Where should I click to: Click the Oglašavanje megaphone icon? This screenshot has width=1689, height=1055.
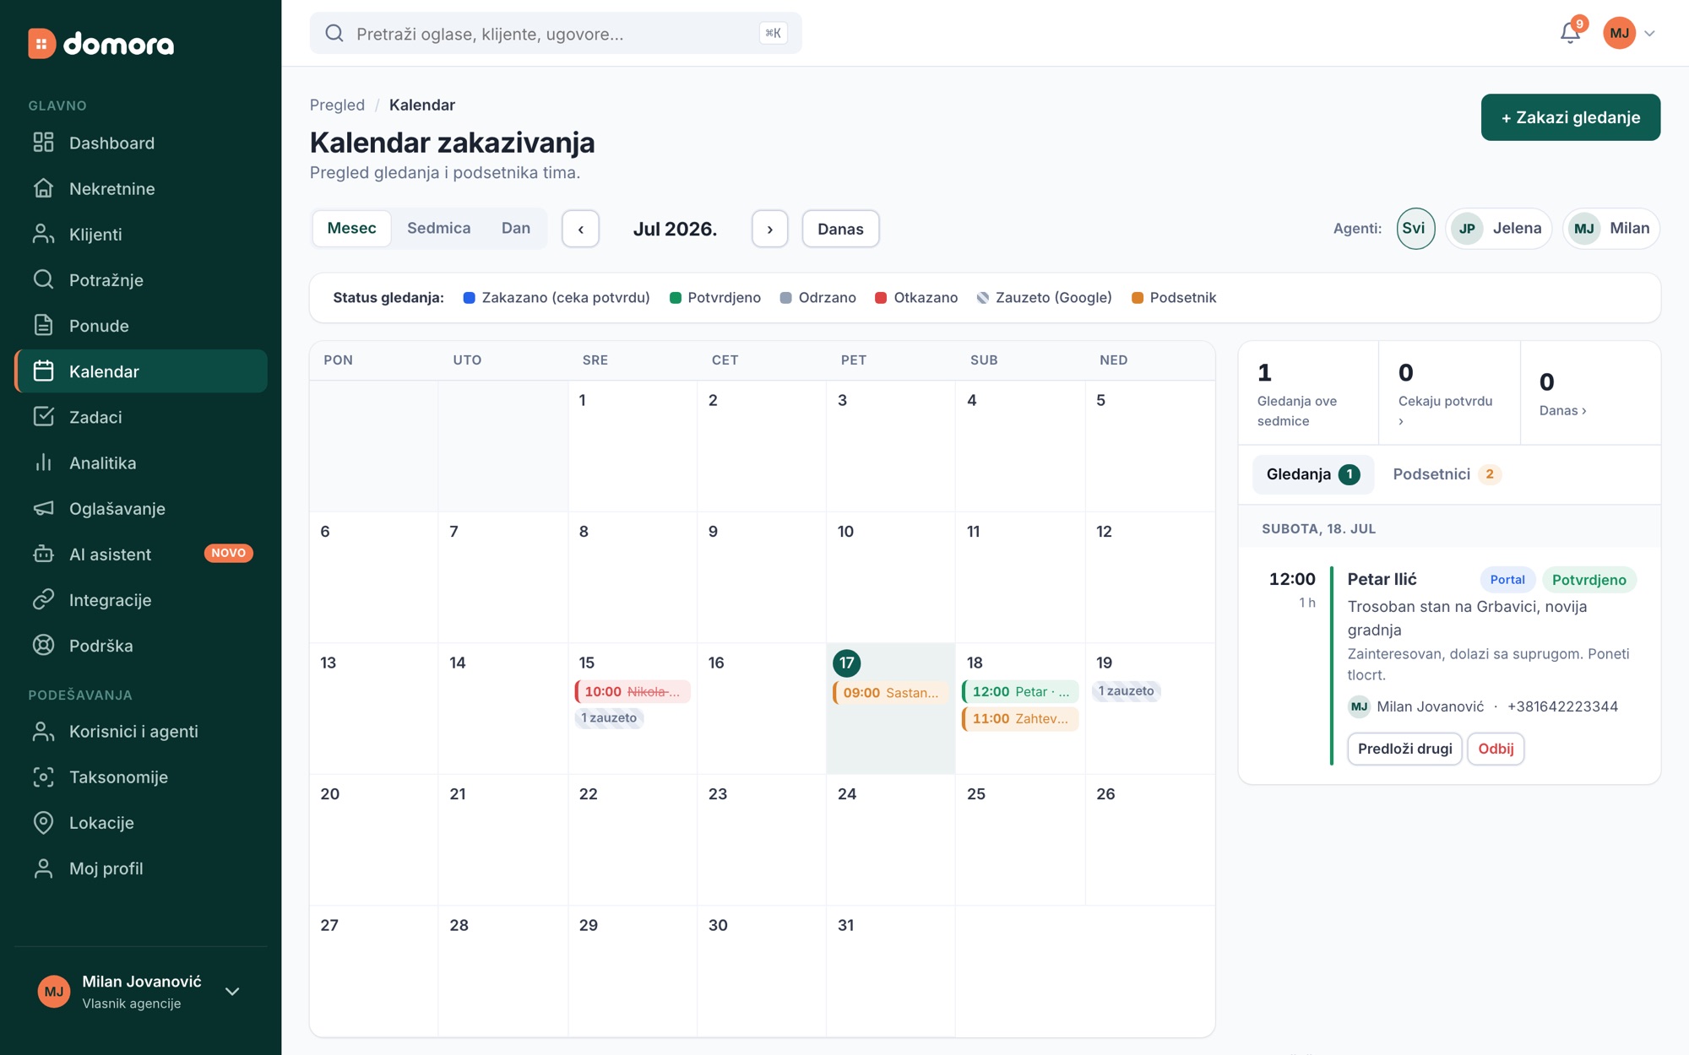click(x=43, y=508)
